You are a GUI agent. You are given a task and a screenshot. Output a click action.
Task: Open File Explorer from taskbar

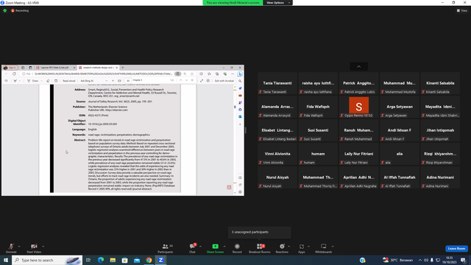tap(113, 260)
